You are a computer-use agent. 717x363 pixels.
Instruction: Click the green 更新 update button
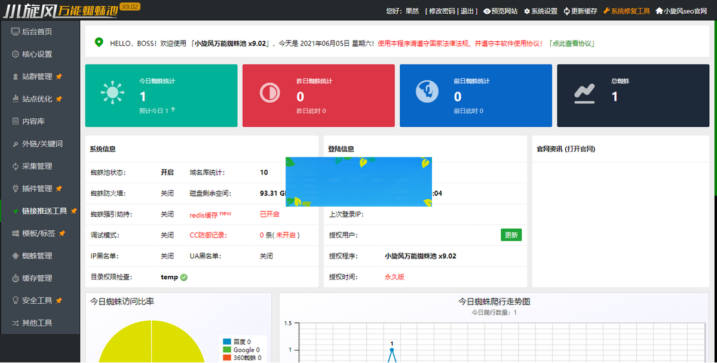tap(511, 235)
